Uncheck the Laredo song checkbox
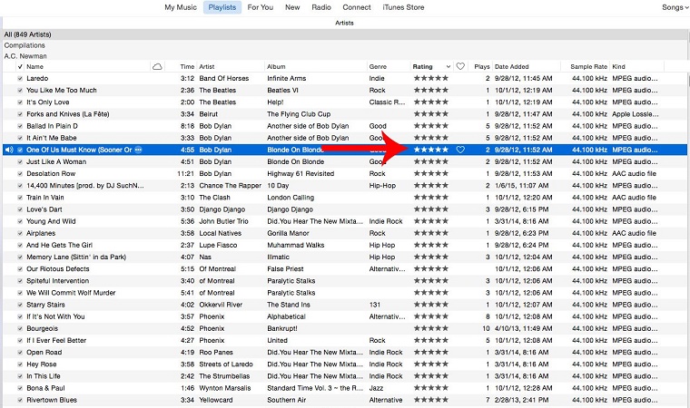 20,79
